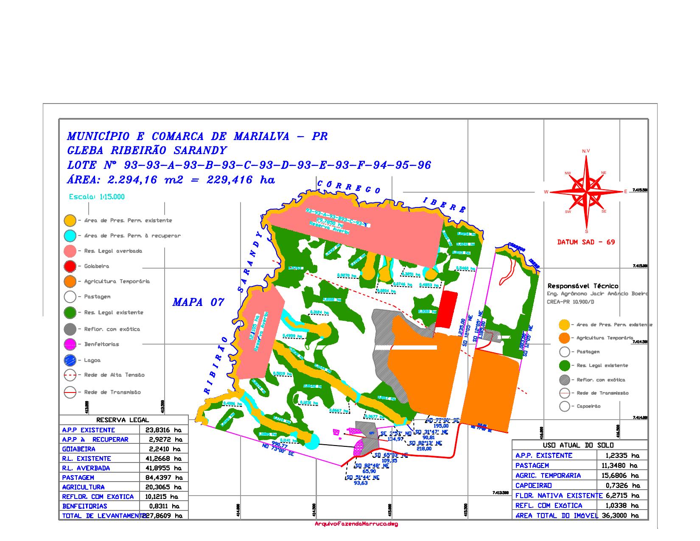Click the 'USO ATUAL DO SOLO' table header
Viewport: 700px width, 541px height.
(x=580, y=446)
